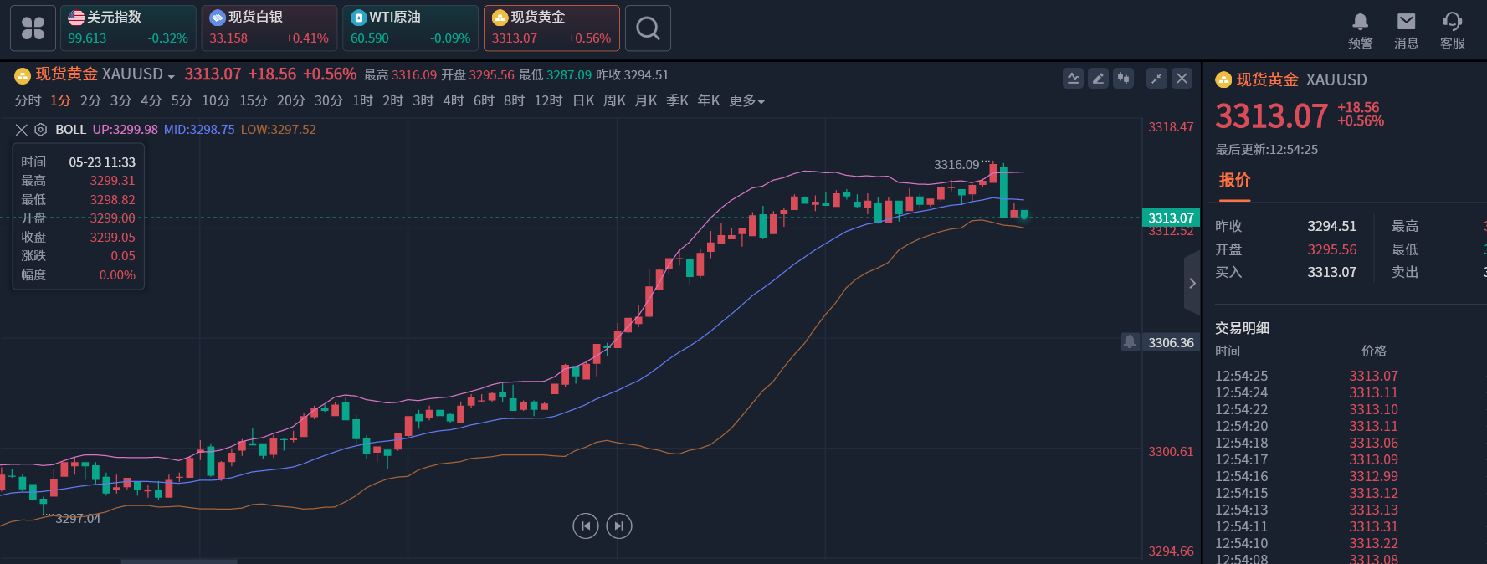The width and height of the screenshot is (1487, 564).
Task: Jump to next bar playback button
Action: point(619,526)
